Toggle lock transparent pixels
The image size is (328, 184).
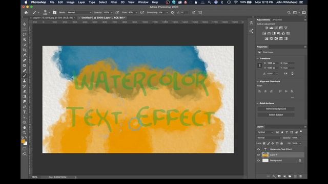(x=264, y=144)
